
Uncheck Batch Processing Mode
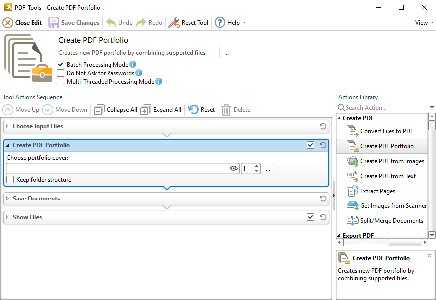click(x=60, y=65)
